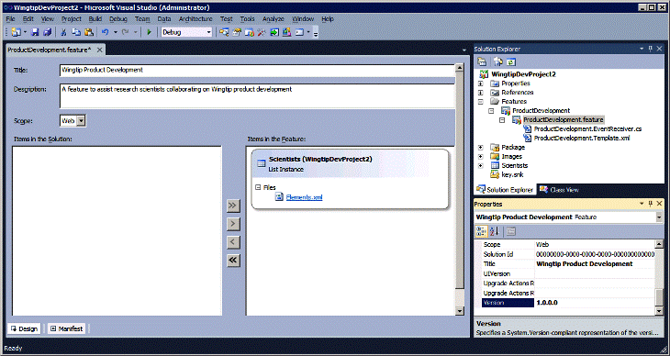Collapse Files section in Scientists item
The width and height of the screenshot is (670, 356).
(258, 187)
